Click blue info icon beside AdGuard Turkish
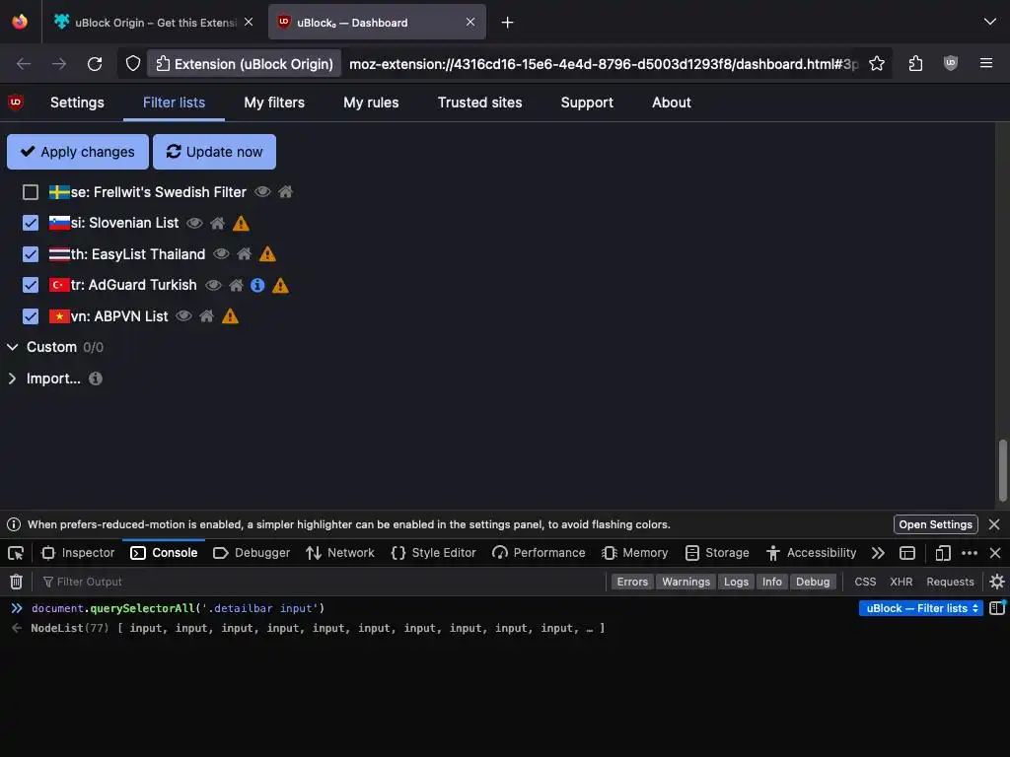This screenshot has width=1010, height=757. point(257,285)
